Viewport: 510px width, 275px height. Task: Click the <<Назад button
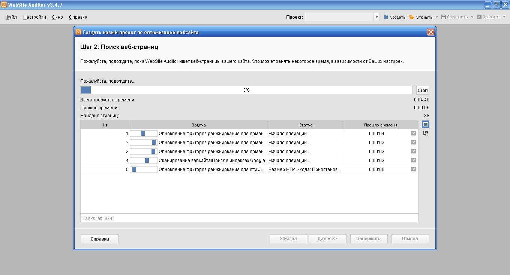click(x=288, y=239)
